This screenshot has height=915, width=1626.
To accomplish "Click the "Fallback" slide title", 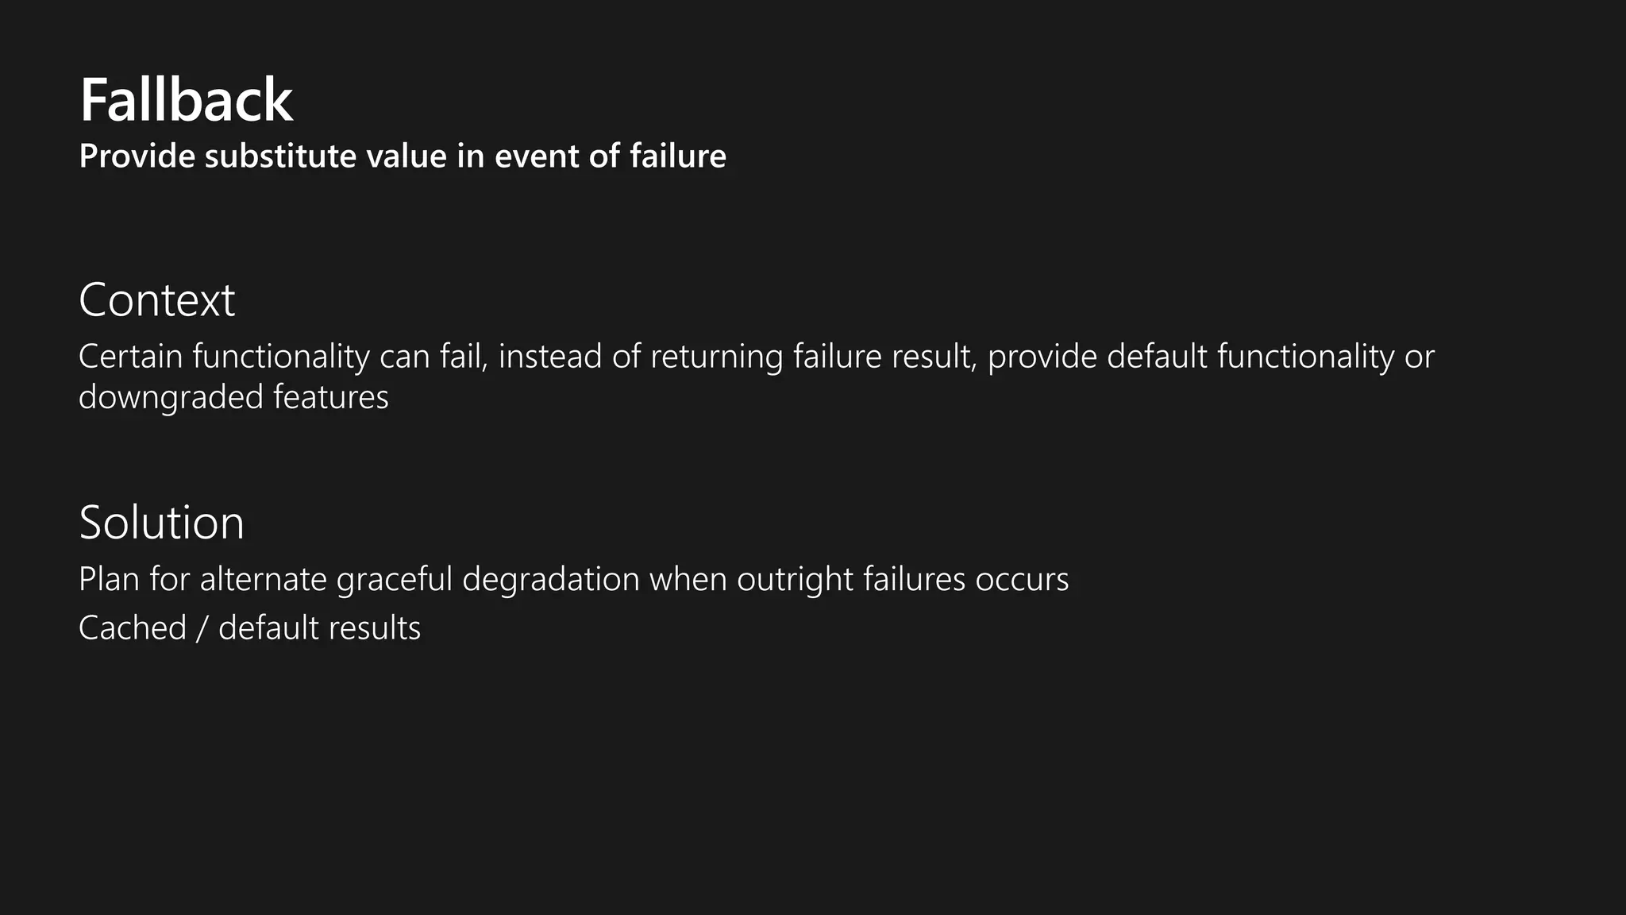I will coord(187,100).
